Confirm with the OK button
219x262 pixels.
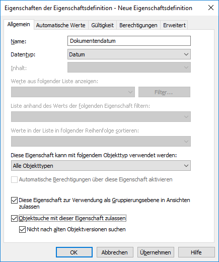(74, 252)
